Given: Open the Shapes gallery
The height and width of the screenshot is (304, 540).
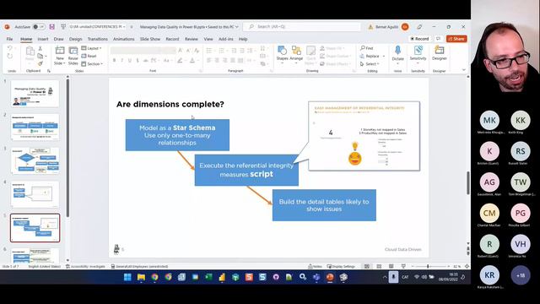Looking at the screenshot, I should coord(282,55).
